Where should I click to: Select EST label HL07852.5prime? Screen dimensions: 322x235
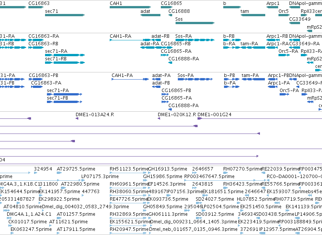click(x=256, y=200)
